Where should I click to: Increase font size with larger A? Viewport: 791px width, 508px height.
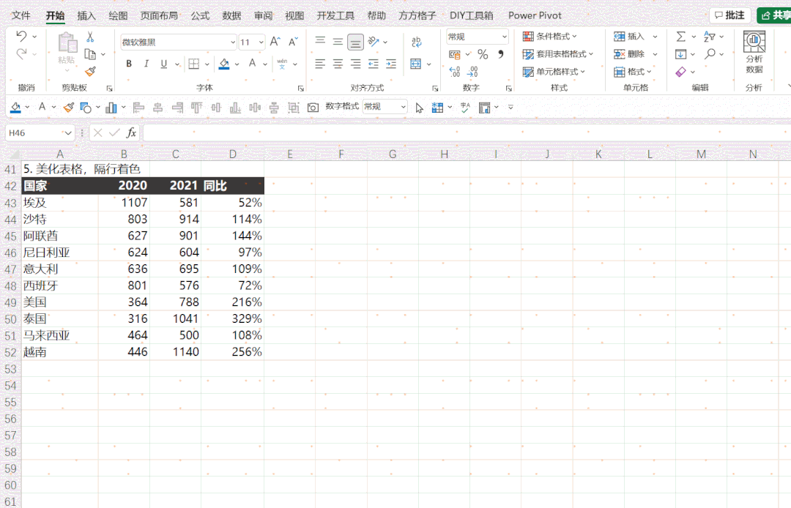(275, 42)
